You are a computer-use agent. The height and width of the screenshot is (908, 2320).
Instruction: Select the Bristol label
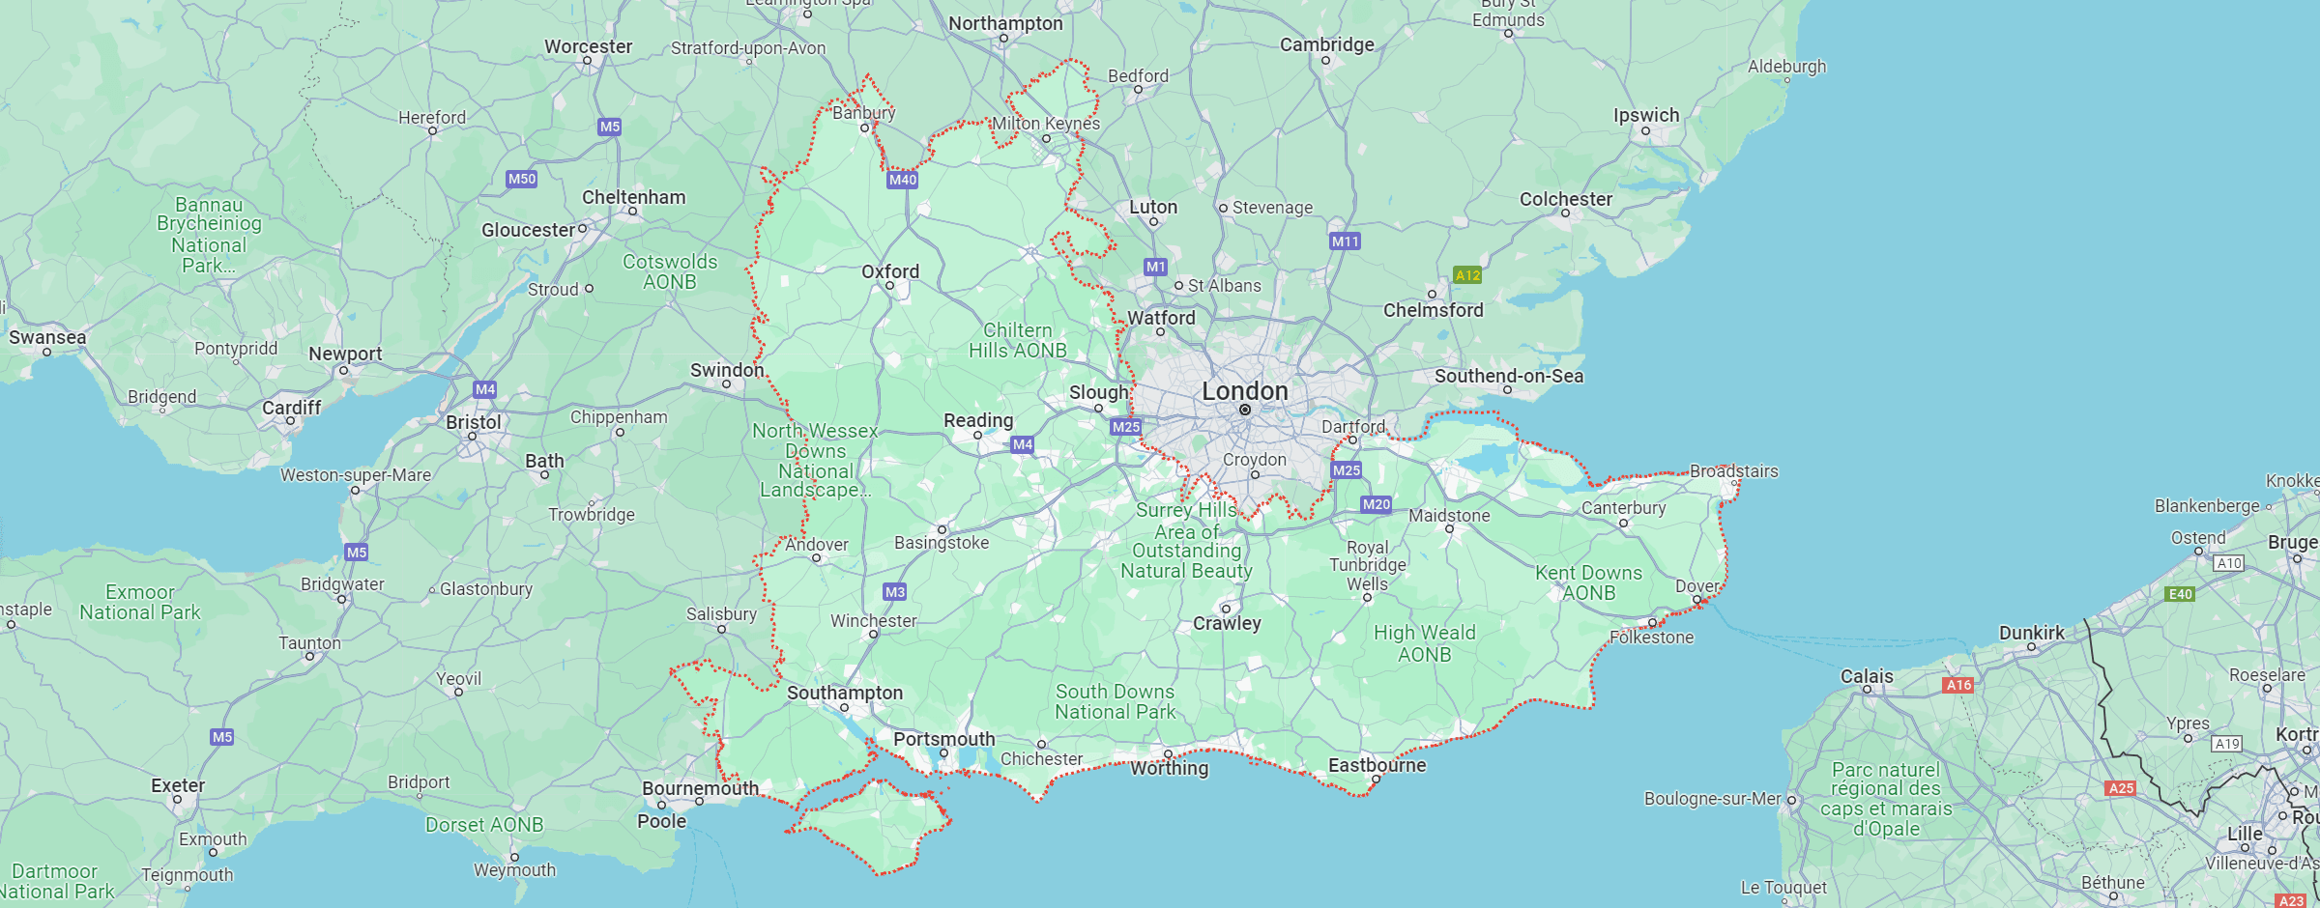(474, 422)
